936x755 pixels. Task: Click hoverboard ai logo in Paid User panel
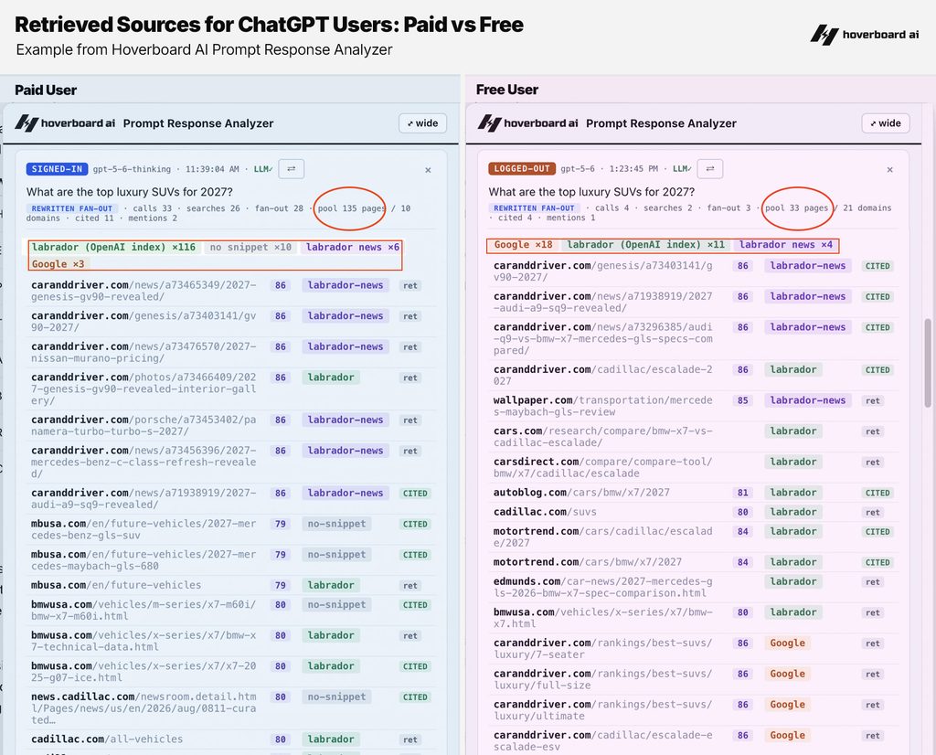65,123
